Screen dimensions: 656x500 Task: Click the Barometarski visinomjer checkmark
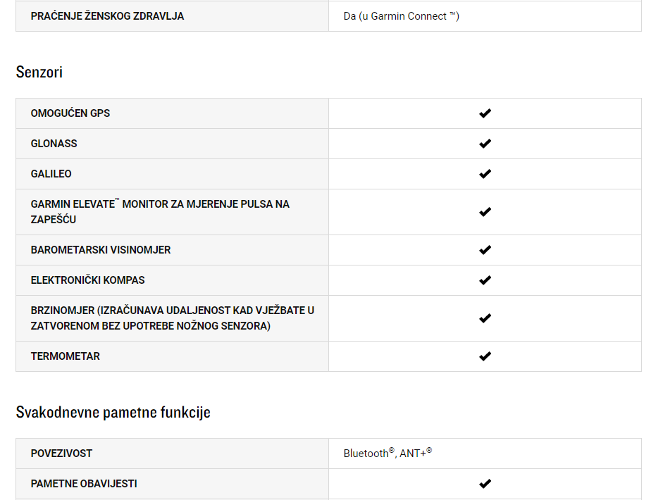[485, 250]
